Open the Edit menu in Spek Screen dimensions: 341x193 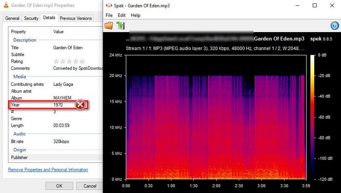tap(122, 15)
